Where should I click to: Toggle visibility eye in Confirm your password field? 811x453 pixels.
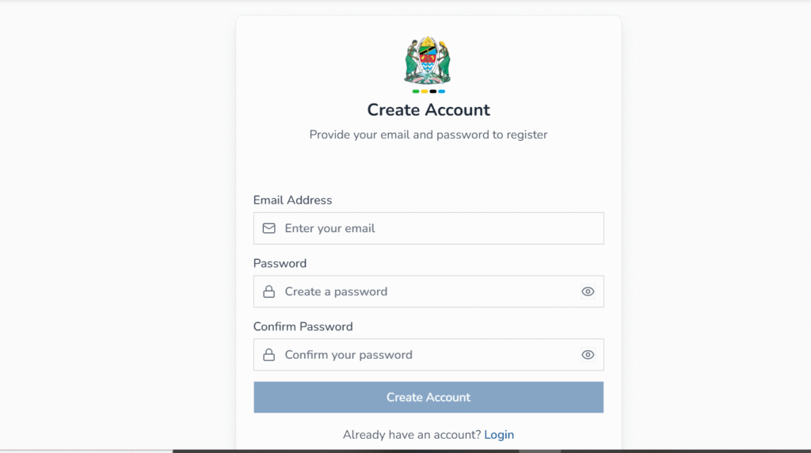click(x=588, y=355)
